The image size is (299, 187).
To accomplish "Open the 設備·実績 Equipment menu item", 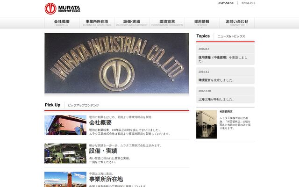I will (132, 23).
